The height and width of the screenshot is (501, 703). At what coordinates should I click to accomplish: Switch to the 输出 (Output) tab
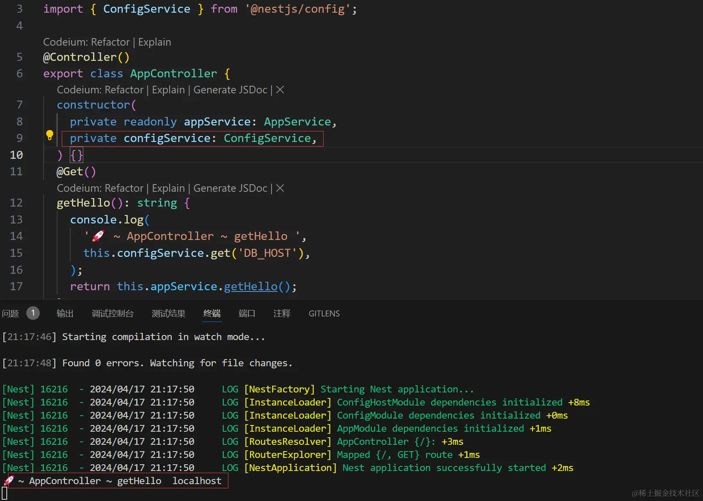point(65,313)
